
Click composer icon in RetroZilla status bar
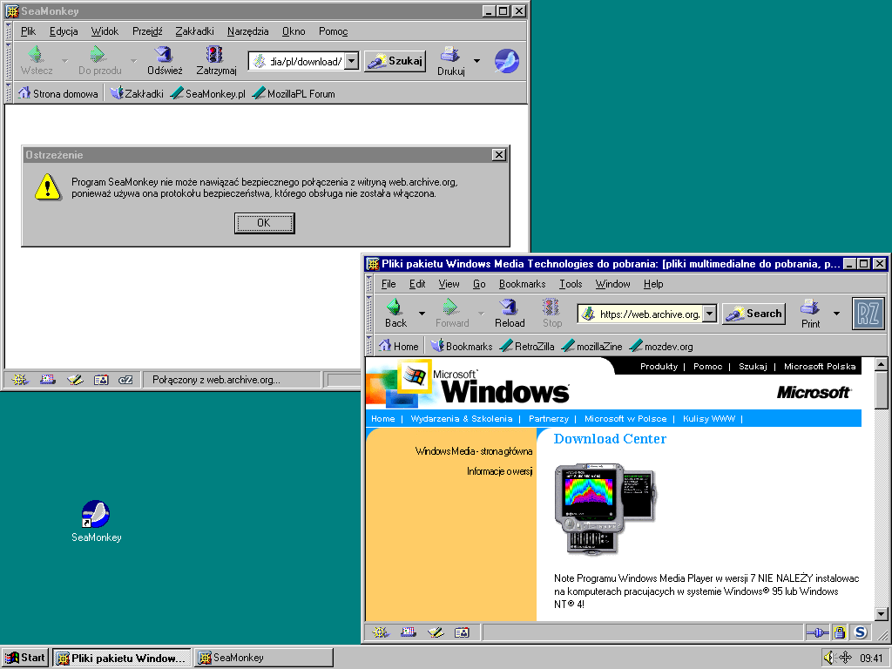[436, 632]
